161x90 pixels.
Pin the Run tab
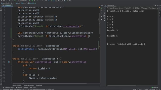coord(102,19)
